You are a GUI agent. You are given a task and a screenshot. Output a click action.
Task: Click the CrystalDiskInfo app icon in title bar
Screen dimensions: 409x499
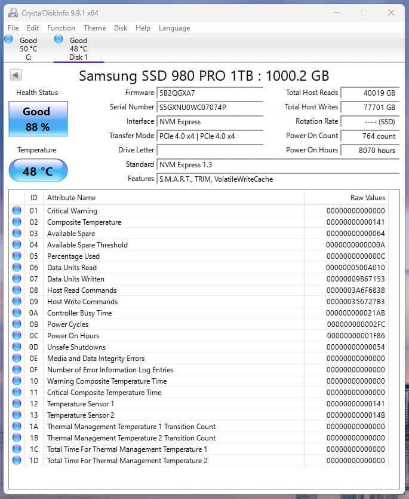click(x=13, y=13)
